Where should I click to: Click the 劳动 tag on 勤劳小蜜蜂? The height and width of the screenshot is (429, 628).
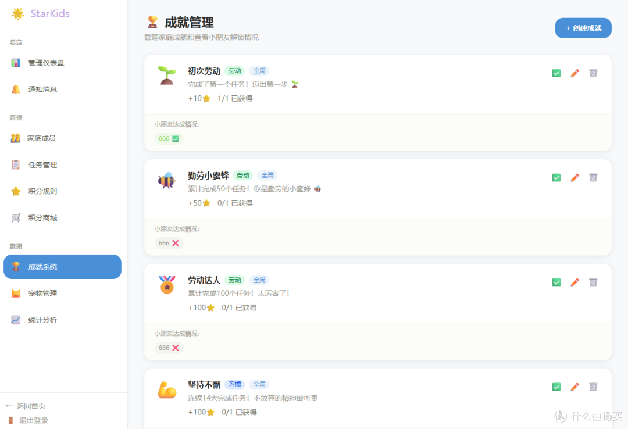point(242,176)
